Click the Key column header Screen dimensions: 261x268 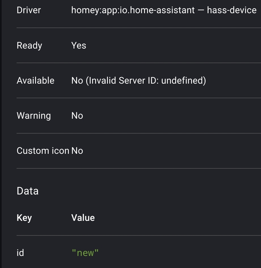(24, 218)
